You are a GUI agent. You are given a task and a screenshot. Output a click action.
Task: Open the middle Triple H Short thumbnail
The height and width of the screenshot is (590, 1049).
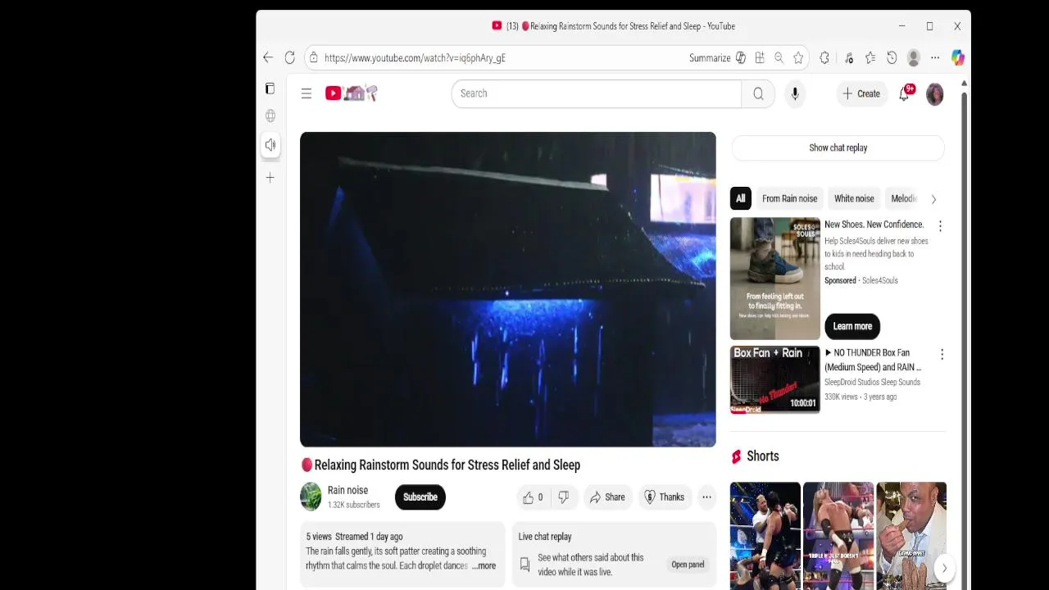838,536
